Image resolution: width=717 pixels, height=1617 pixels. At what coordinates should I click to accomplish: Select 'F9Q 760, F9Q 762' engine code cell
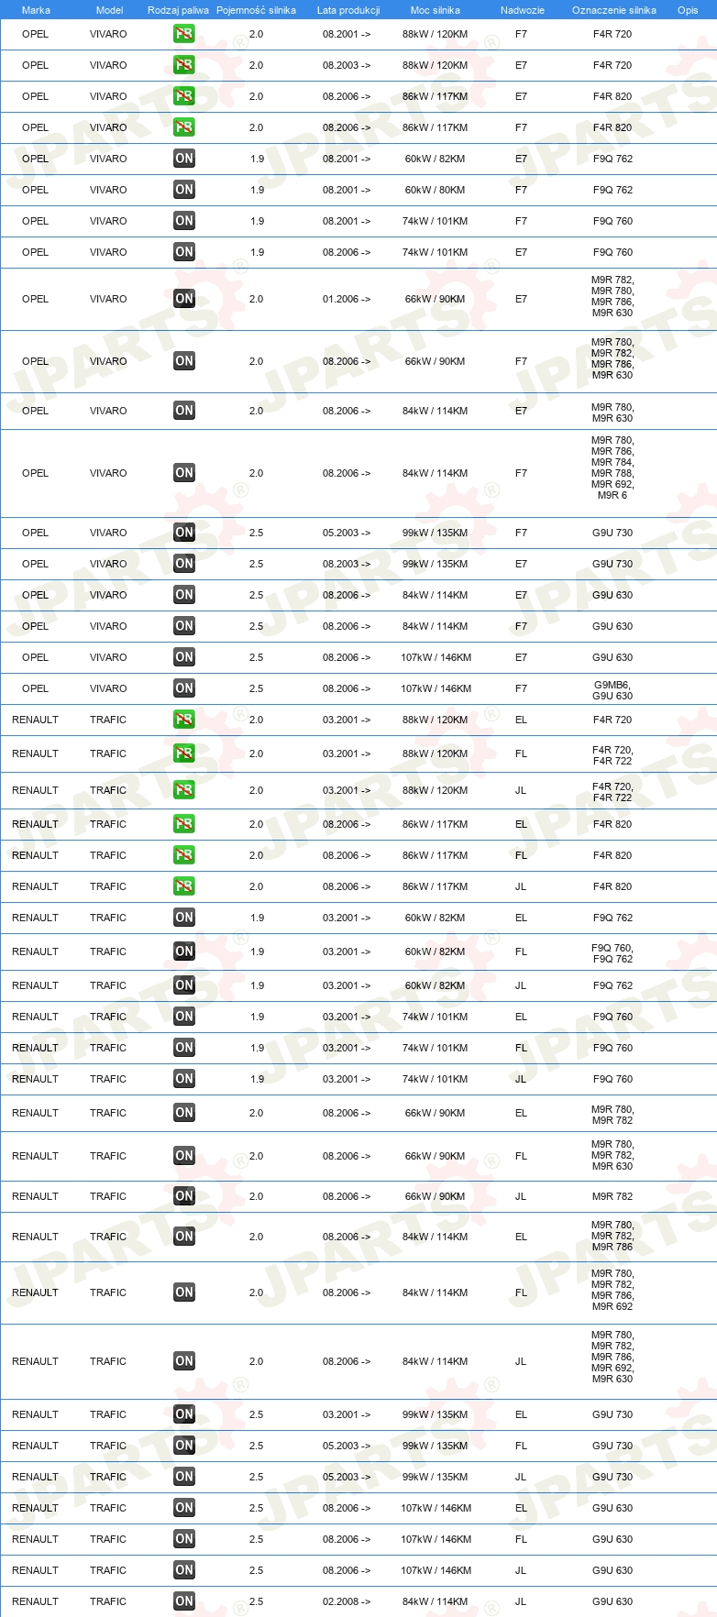tap(612, 953)
